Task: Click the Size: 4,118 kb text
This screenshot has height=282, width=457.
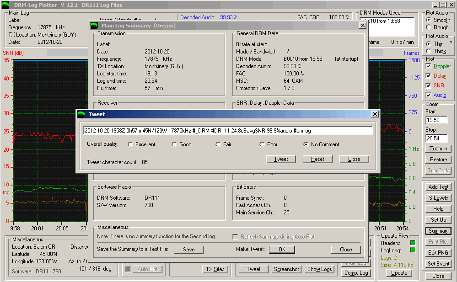Action: point(397,265)
